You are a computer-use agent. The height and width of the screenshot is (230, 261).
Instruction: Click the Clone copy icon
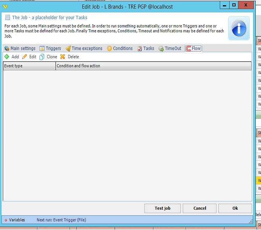click(42, 57)
